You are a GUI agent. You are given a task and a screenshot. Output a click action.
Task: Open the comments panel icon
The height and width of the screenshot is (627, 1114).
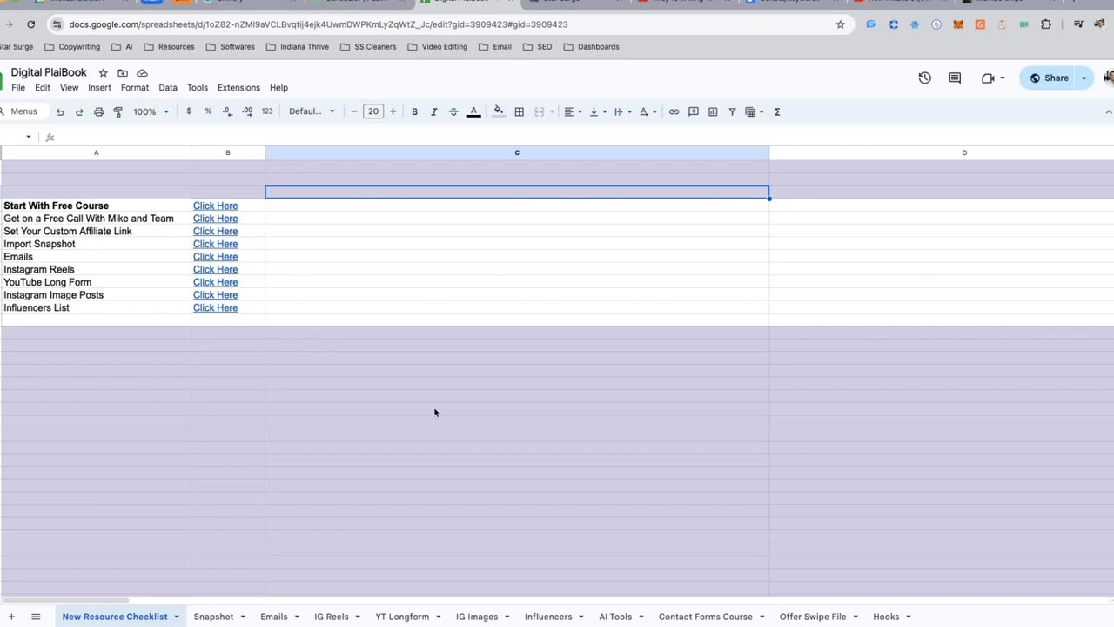tap(955, 78)
